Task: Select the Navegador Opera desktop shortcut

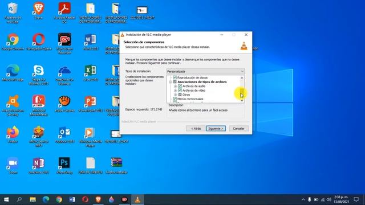Action: (39, 42)
